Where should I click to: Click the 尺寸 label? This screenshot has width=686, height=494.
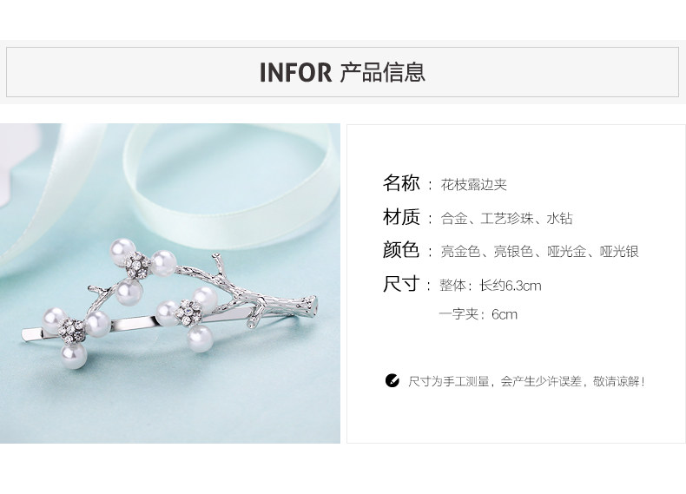pos(401,284)
